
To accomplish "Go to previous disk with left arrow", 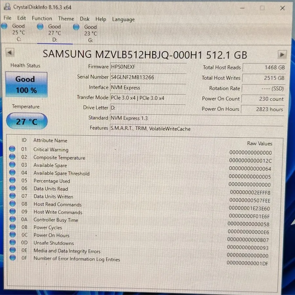I will pyautogui.click(x=10, y=53).
